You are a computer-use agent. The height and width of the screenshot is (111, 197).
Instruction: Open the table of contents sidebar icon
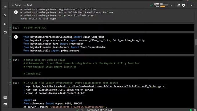5,7
